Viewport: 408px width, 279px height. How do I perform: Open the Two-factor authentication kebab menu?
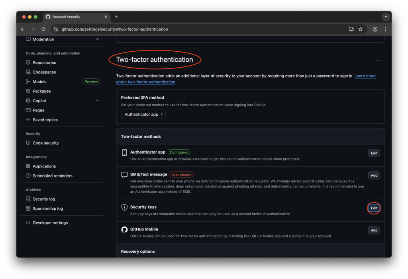point(379,61)
